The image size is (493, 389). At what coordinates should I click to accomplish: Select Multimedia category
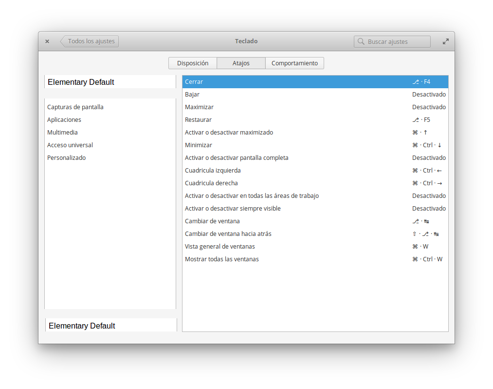click(110, 132)
